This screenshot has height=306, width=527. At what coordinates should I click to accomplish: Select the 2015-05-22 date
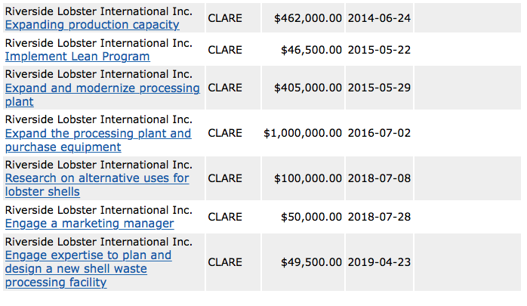379,50
